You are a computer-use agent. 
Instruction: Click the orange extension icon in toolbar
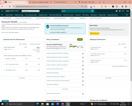(102, 7)
